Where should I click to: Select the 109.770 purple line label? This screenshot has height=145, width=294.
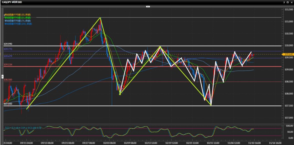8,49
